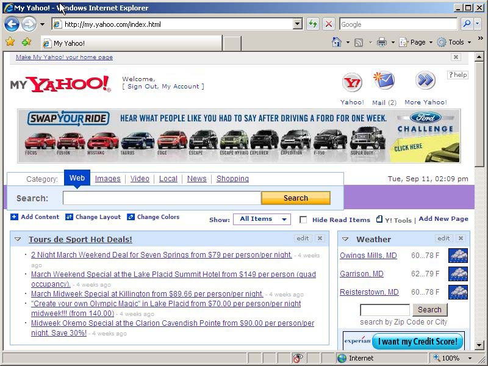The width and height of the screenshot is (488, 366).
Task: Follow Make My Yahoo! your home page link
Action: pos(65,57)
